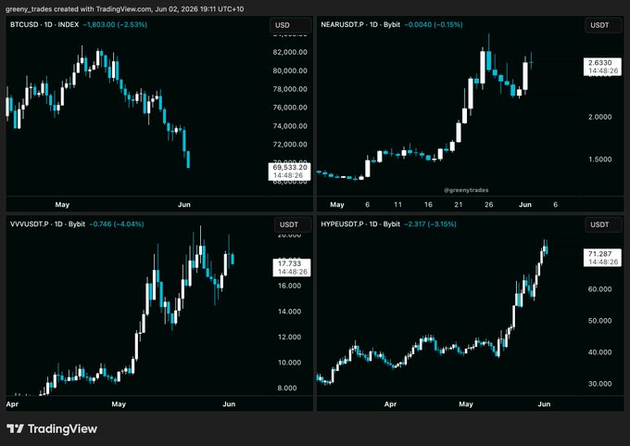The image size is (630, 446).
Task: Click the 17.733 current price label
Action: [292, 267]
